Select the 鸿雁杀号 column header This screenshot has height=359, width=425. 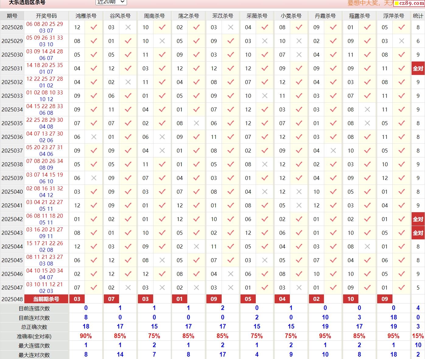click(86, 16)
